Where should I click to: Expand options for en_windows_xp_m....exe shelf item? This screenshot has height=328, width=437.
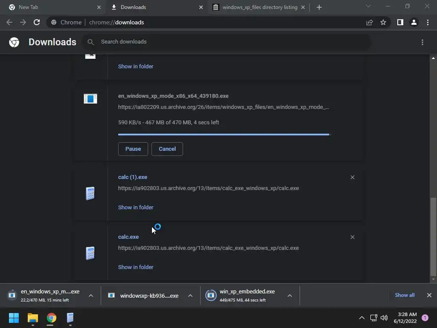pos(91,296)
